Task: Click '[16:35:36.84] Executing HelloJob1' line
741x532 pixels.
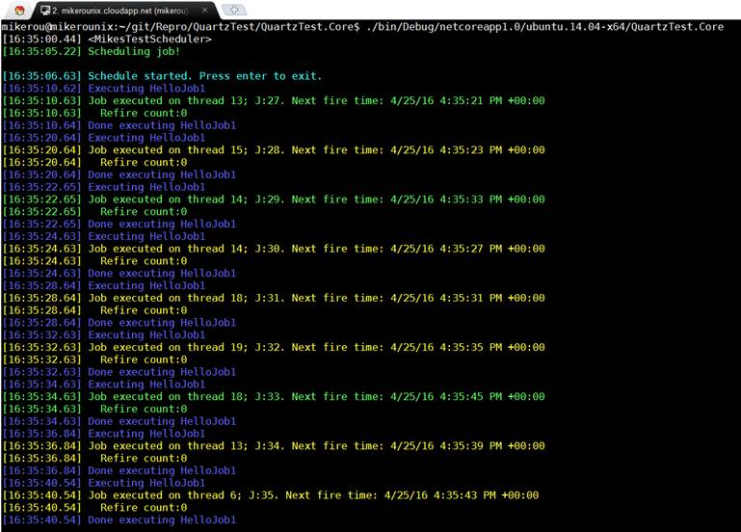Action: point(104,434)
